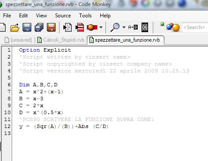
Task: Open the View menu
Action: tap(41, 16)
